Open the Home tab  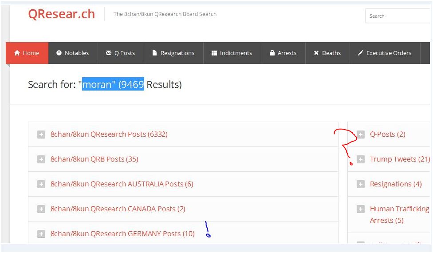click(27, 53)
